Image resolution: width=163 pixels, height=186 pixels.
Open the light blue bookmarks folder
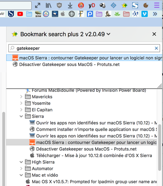(29, 14)
